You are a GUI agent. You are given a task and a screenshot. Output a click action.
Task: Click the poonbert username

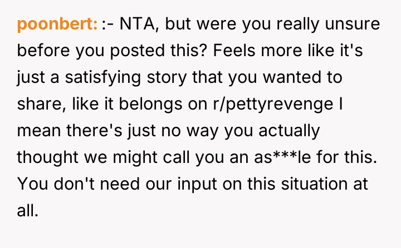[x=57, y=24]
